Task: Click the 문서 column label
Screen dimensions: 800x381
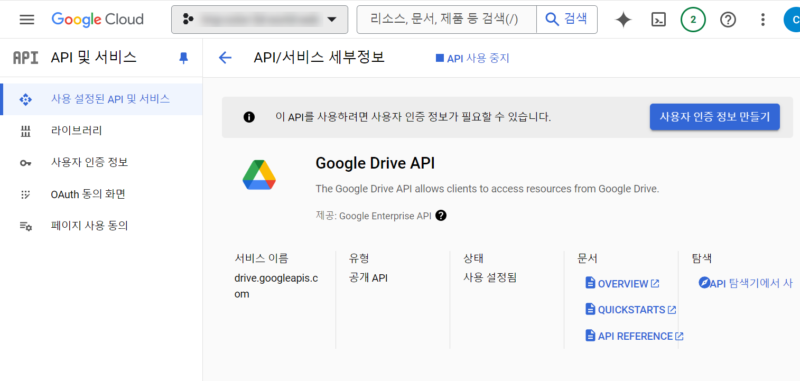Action: (x=588, y=258)
